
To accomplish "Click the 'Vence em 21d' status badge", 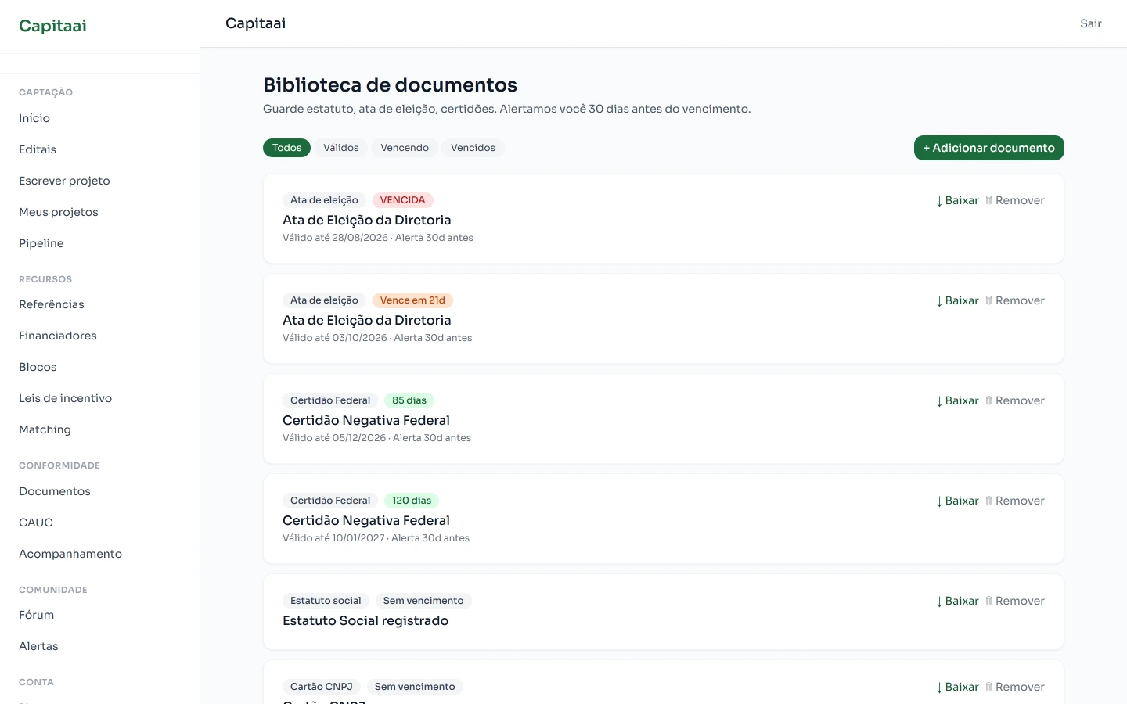I will click(412, 300).
